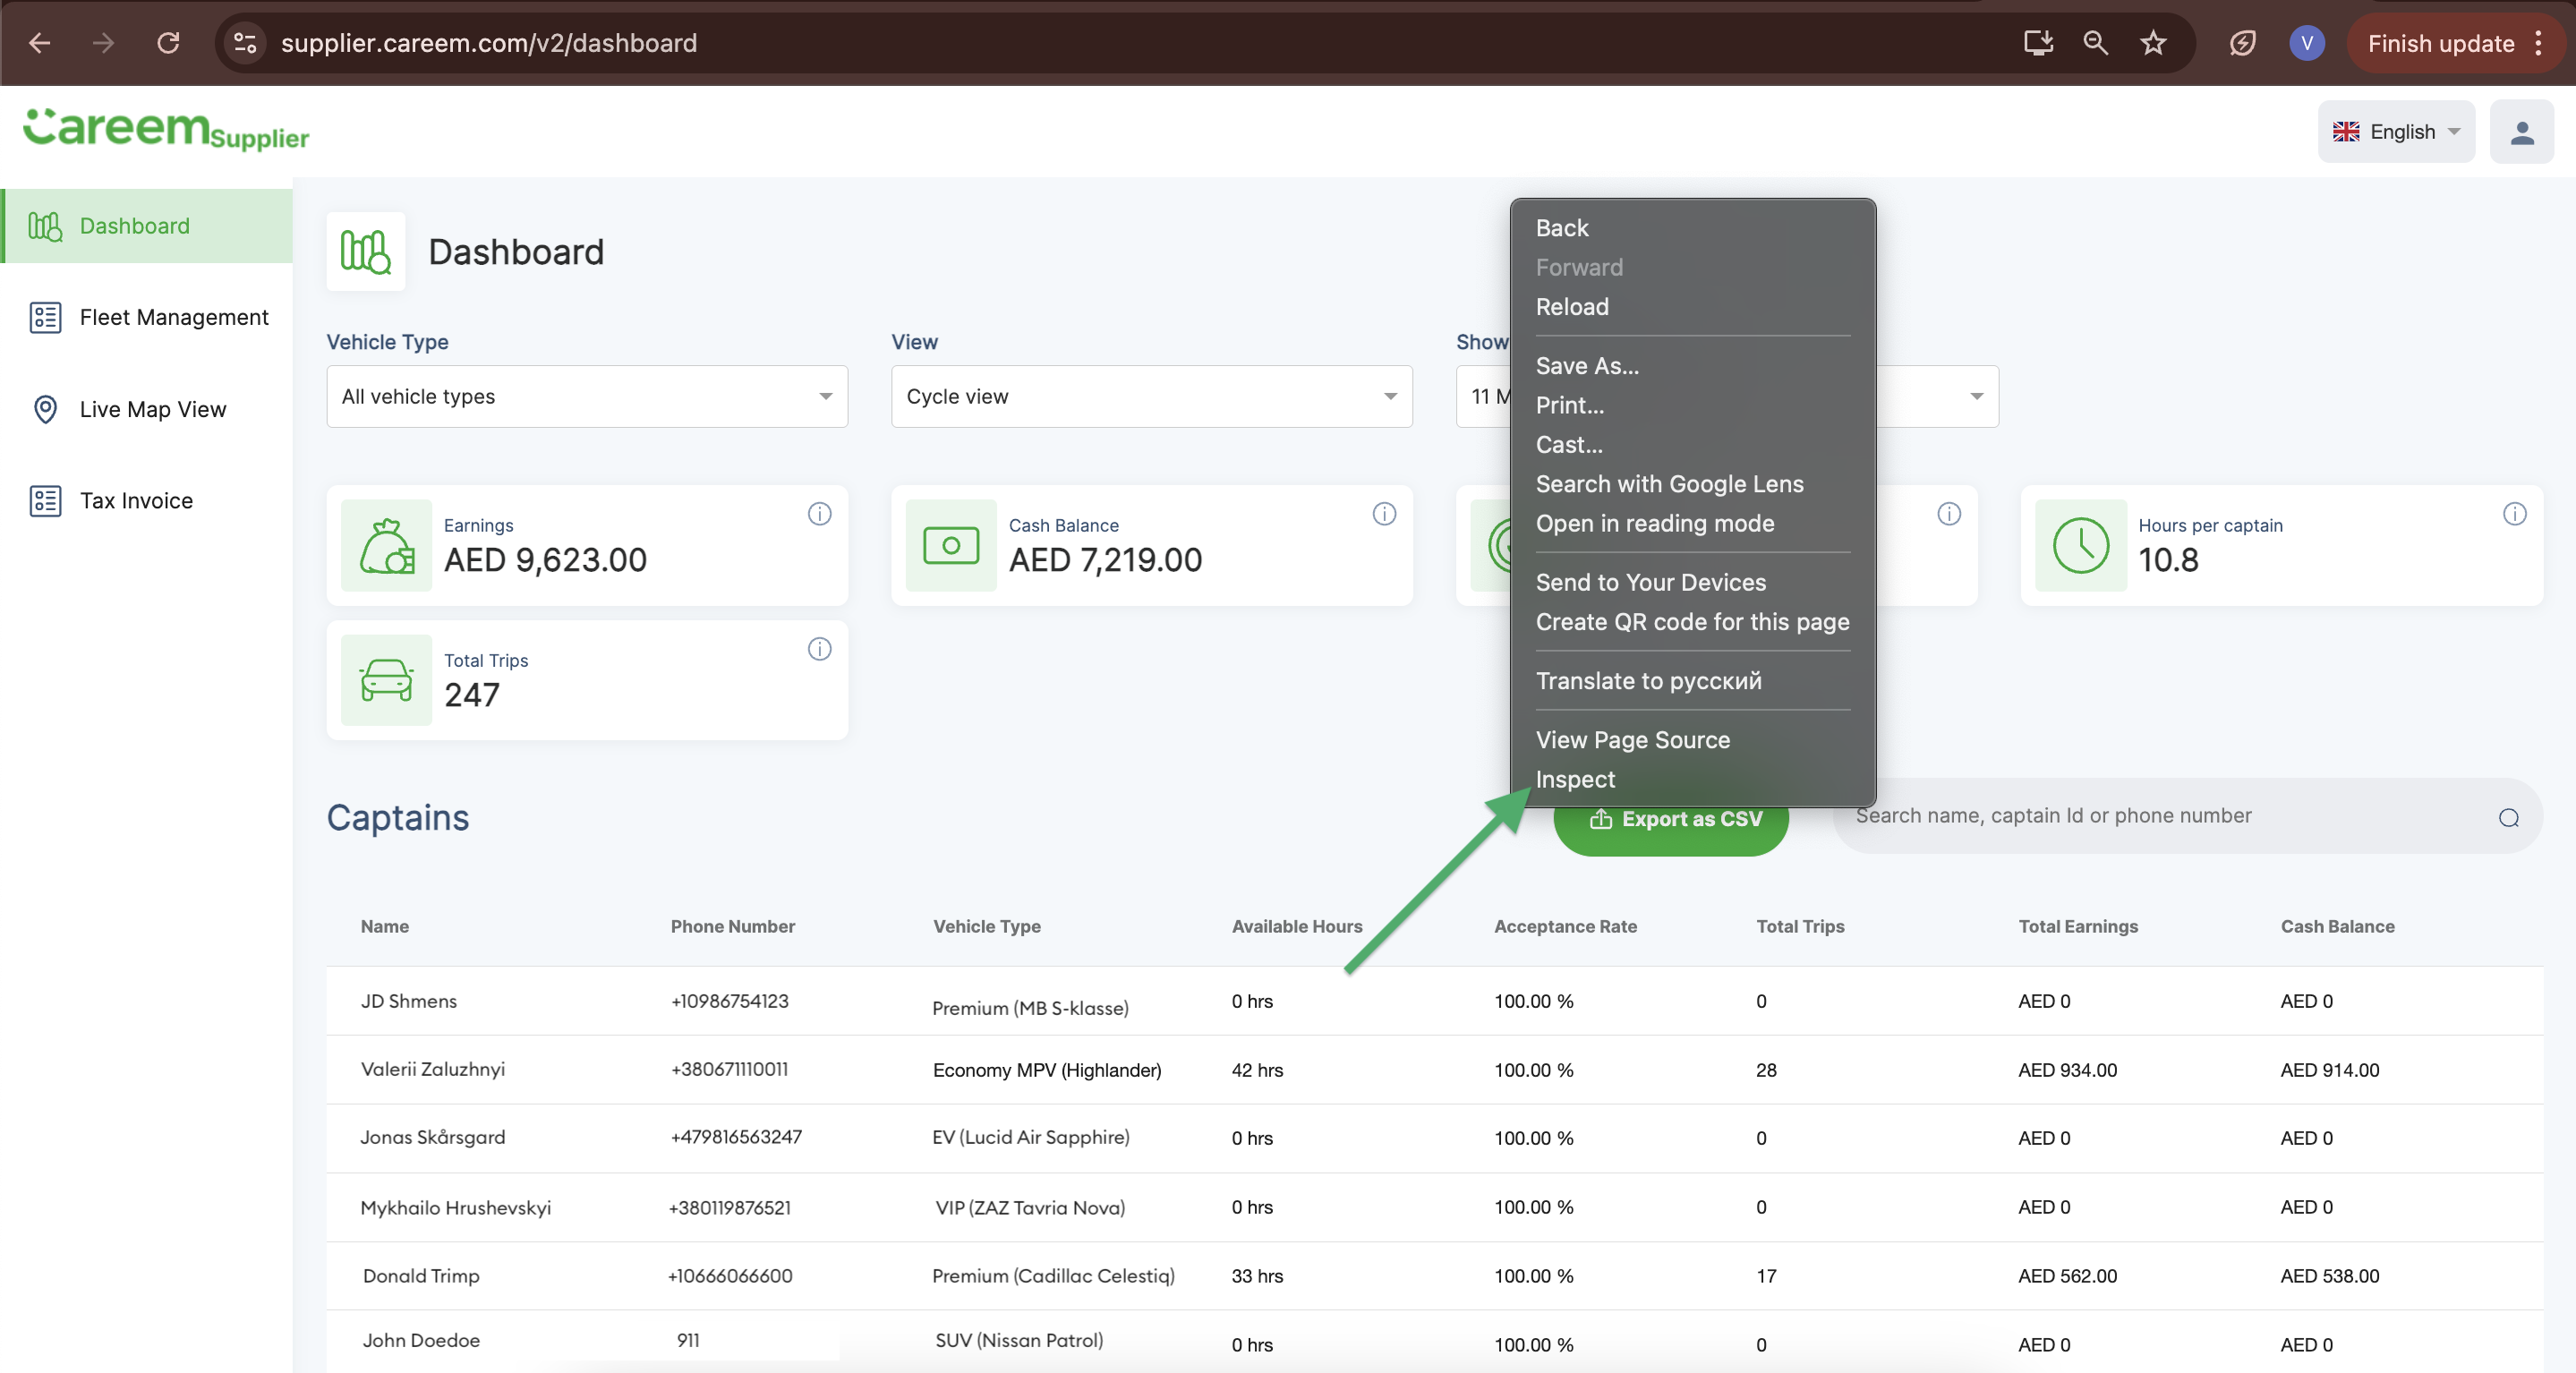Click the Fleet Management sidebar icon
The width and height of the screenshot is (2576, 1373).
coord(45,317)
